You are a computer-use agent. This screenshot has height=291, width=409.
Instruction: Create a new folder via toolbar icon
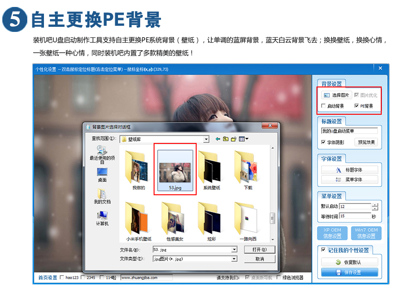point(234,139)
